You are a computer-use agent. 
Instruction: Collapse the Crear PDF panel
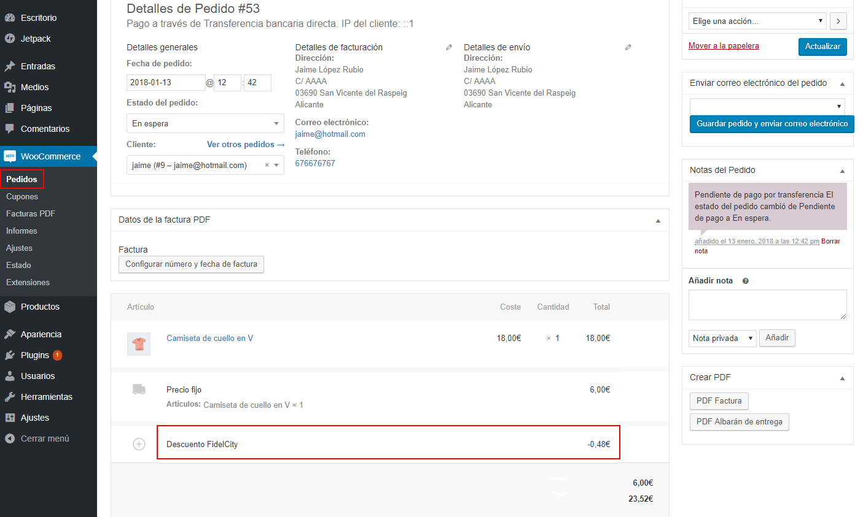point(842,378)
